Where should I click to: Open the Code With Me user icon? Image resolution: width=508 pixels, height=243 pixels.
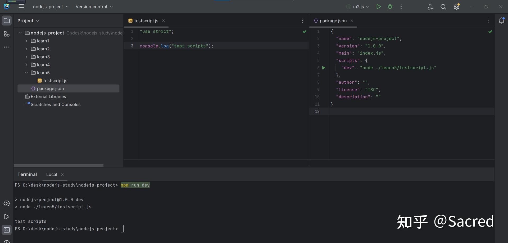tap(430, 7)
